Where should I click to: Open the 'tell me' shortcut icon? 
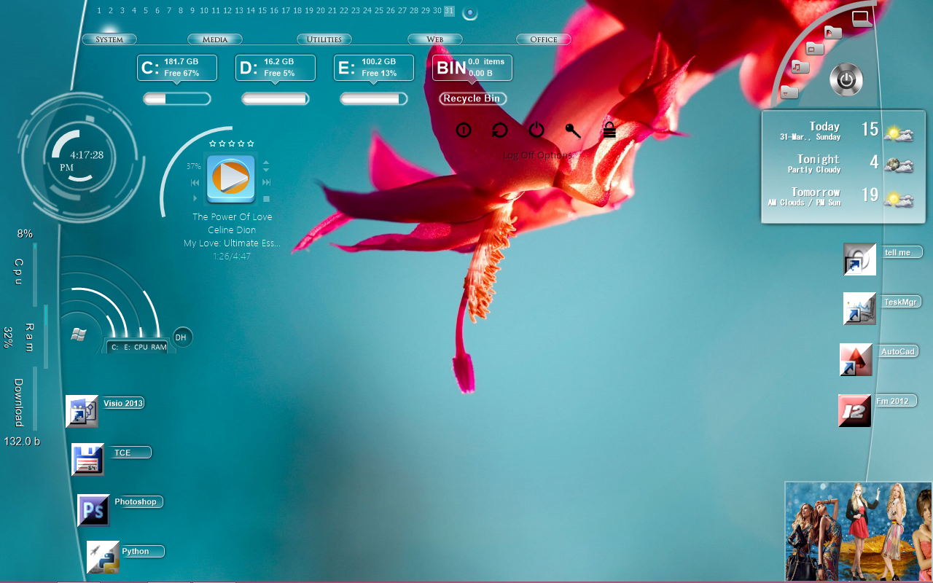pyautogui.click(x=860, y=259)
